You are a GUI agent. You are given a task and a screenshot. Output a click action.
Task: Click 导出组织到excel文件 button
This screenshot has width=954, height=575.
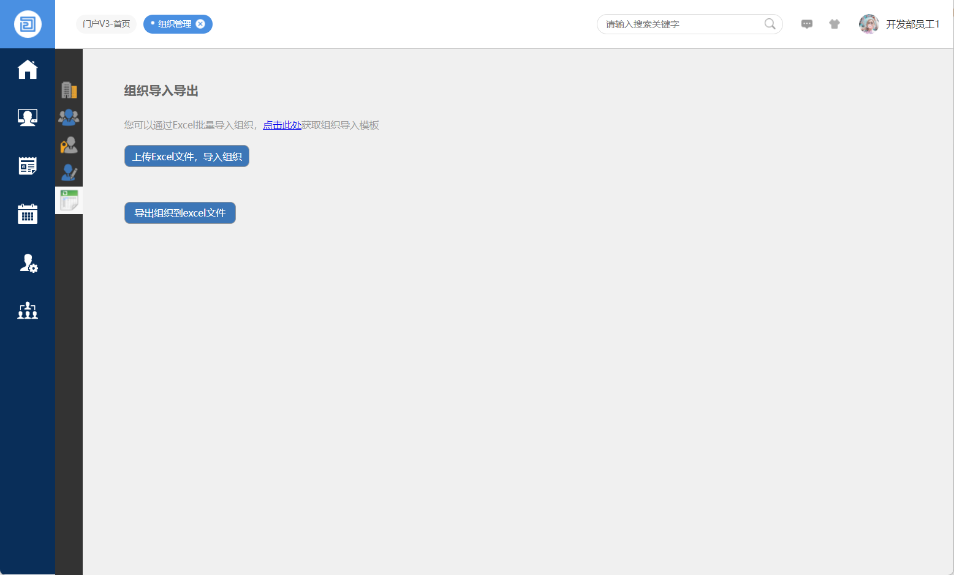click(180, 213)
